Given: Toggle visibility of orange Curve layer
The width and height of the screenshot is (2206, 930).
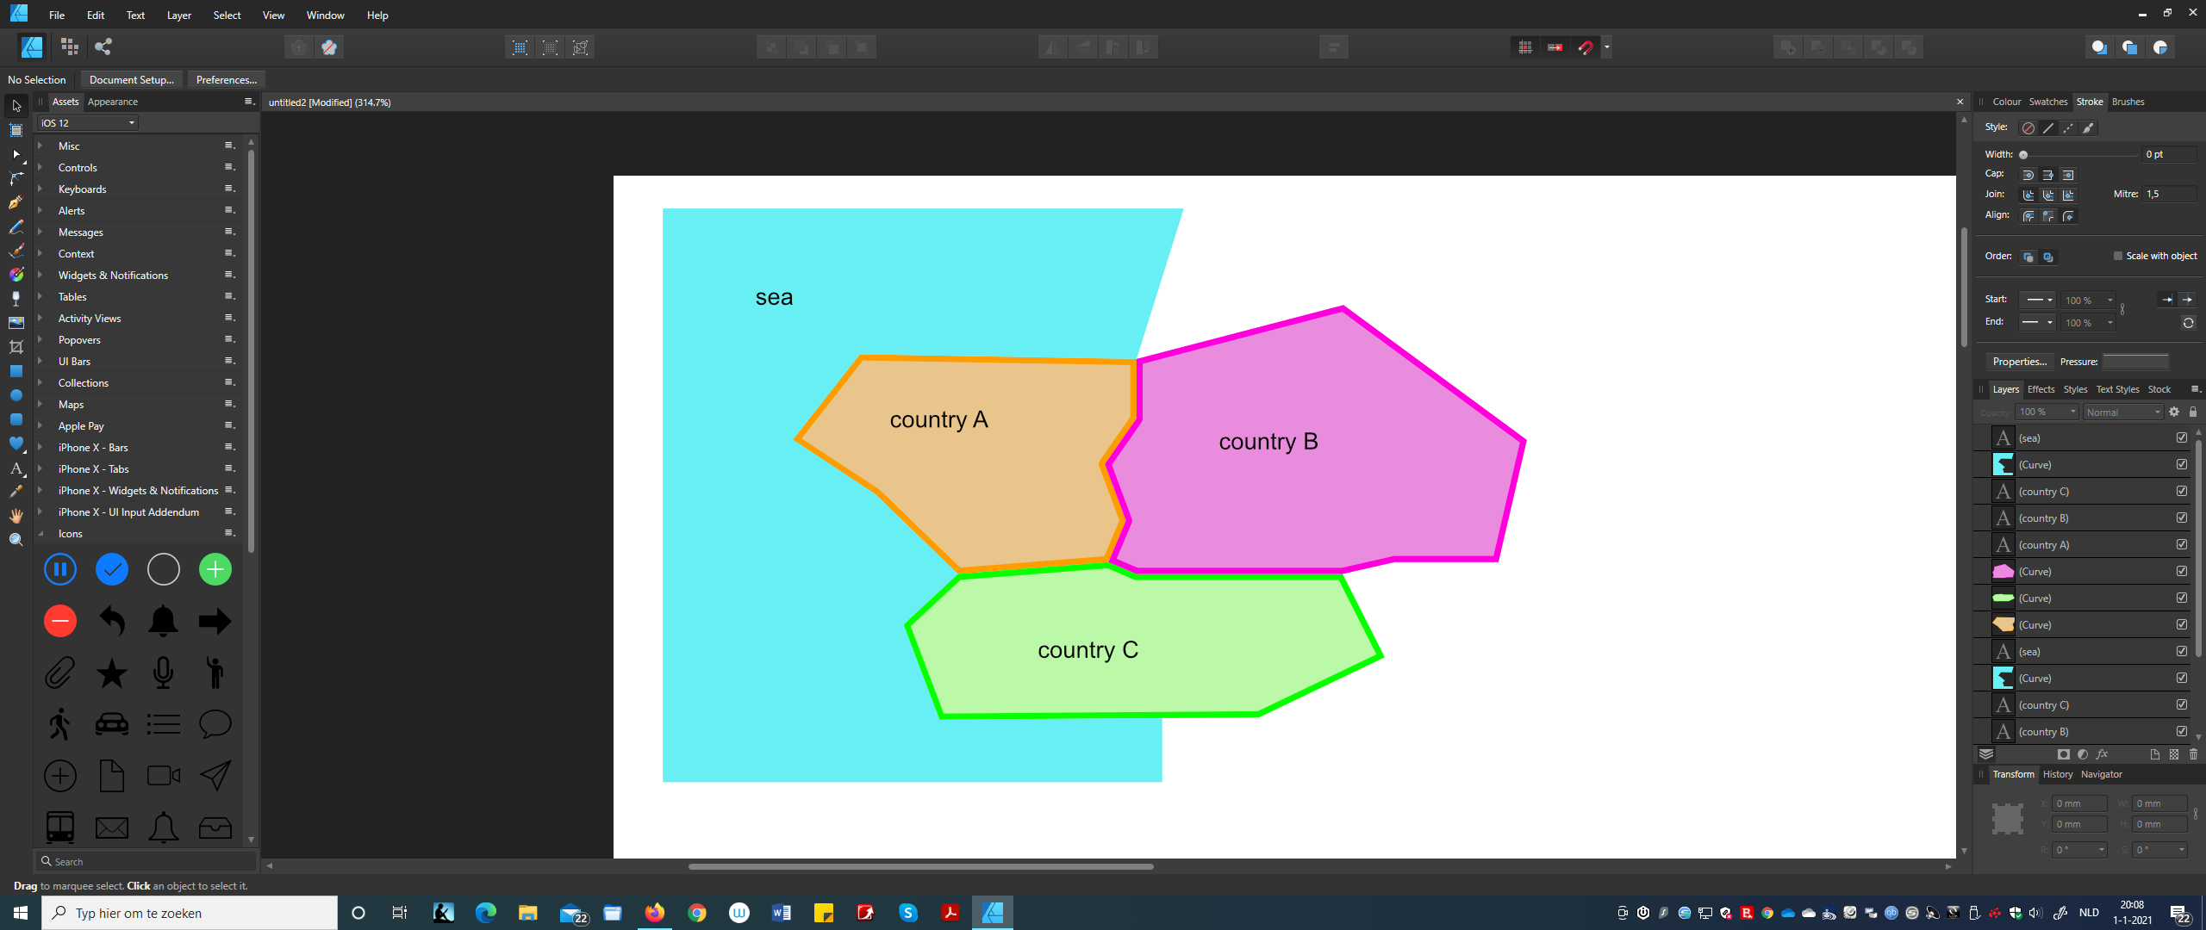Looking at the screenshot, I should pyautogui.click(x=2182, y=624).
